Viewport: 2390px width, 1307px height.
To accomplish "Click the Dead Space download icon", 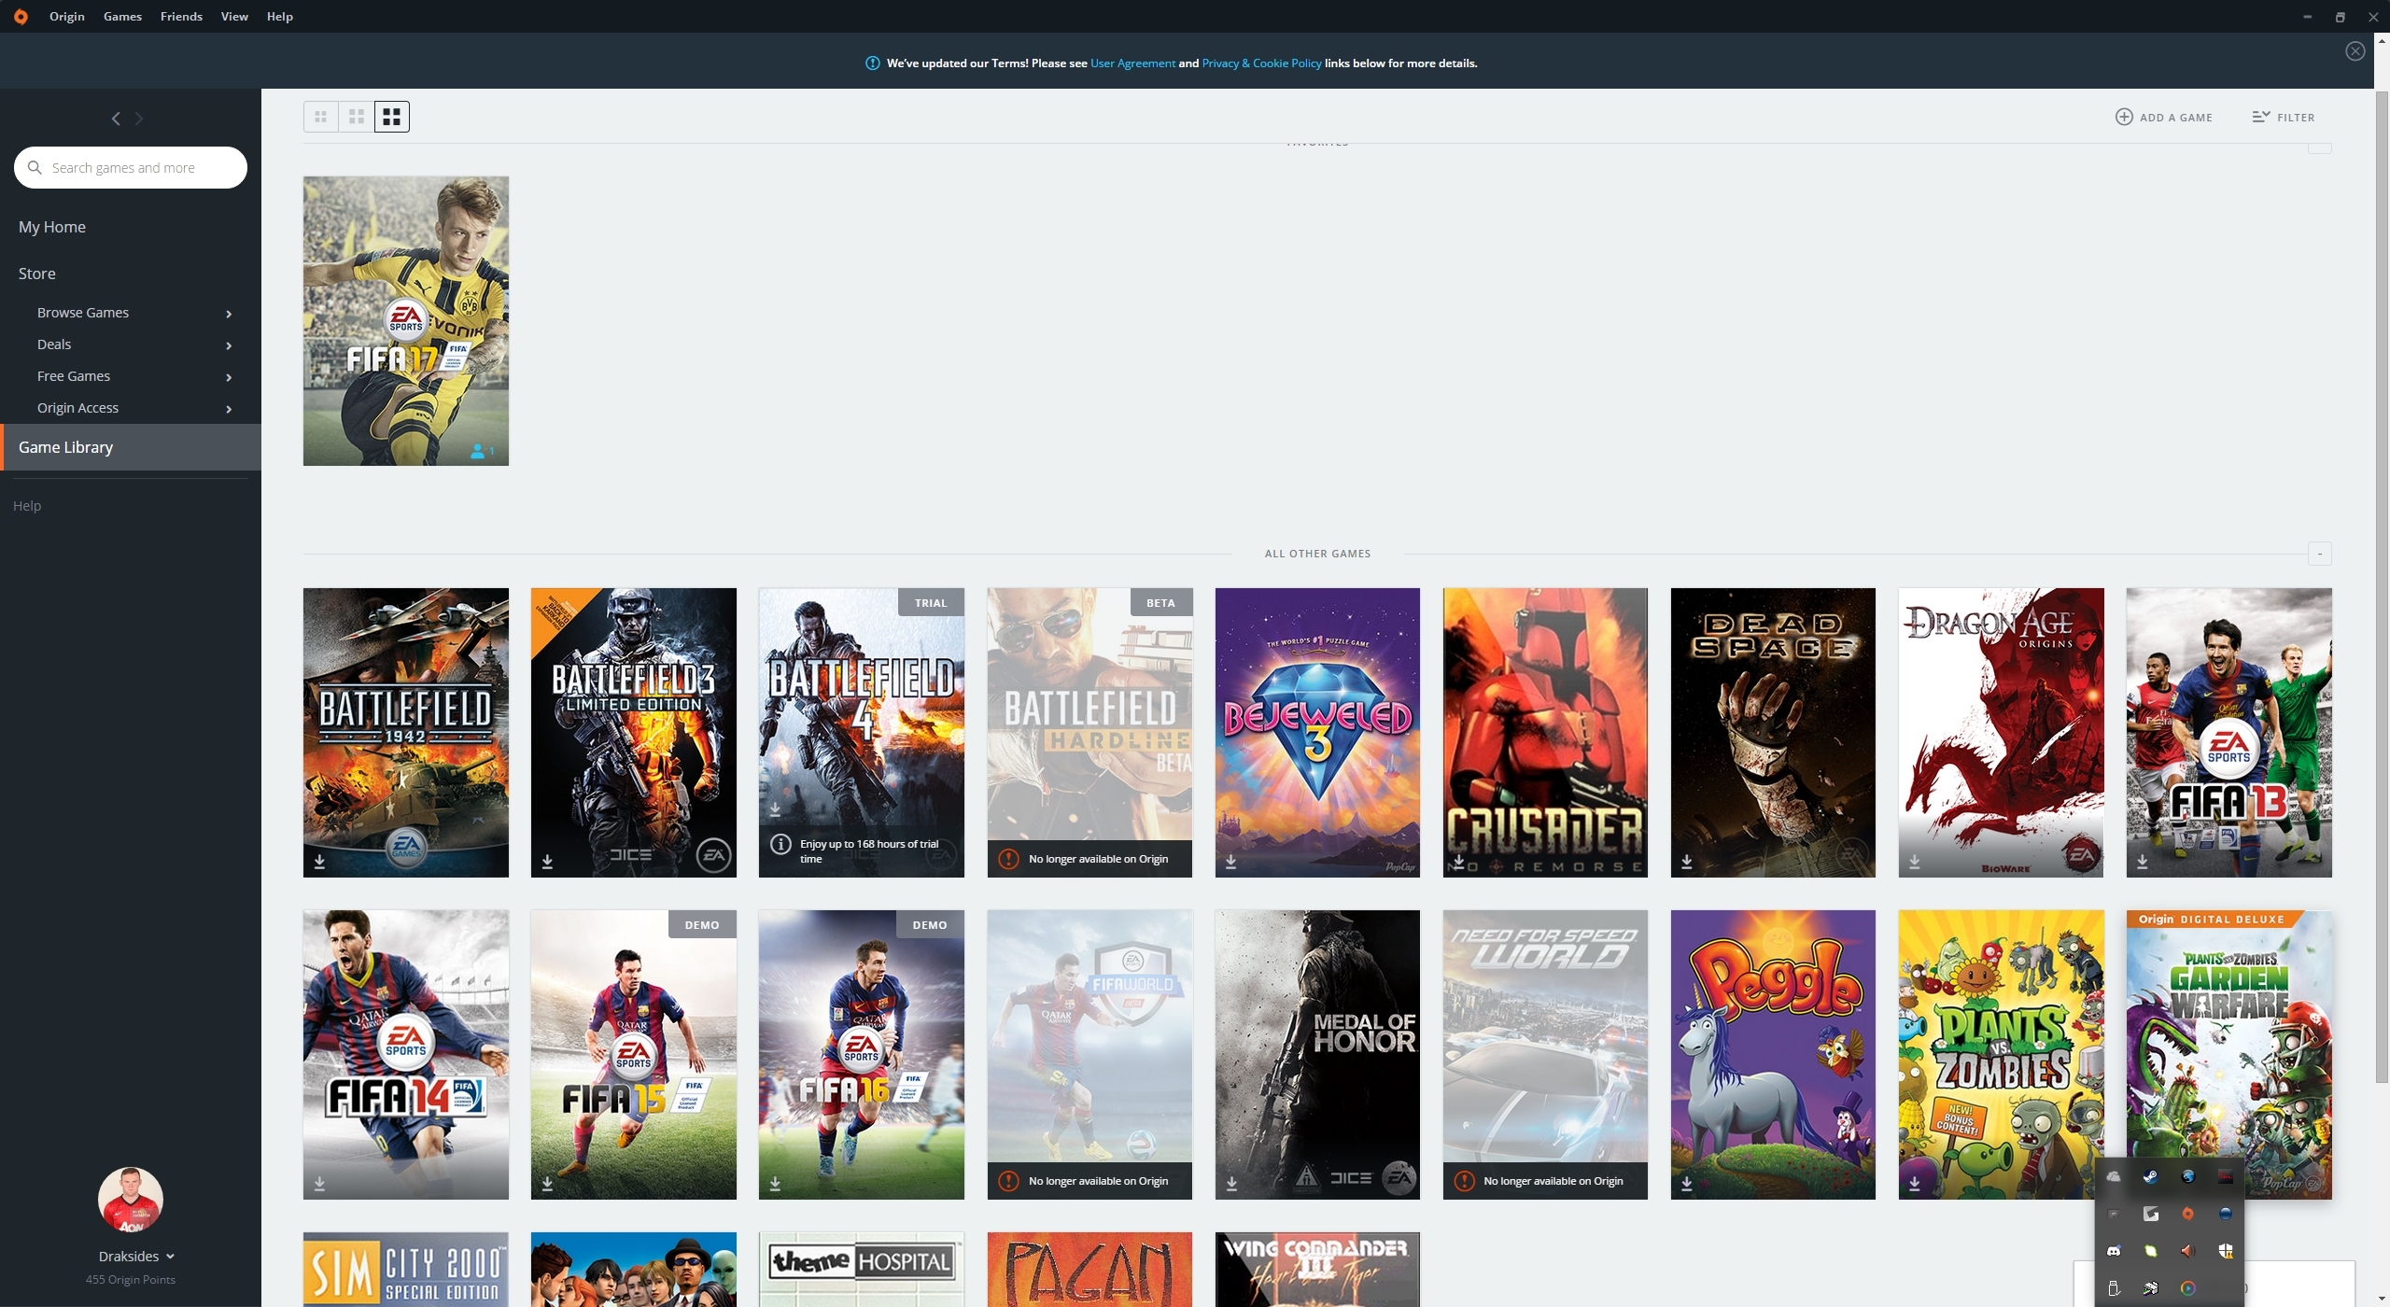I will click(1686, 861).
